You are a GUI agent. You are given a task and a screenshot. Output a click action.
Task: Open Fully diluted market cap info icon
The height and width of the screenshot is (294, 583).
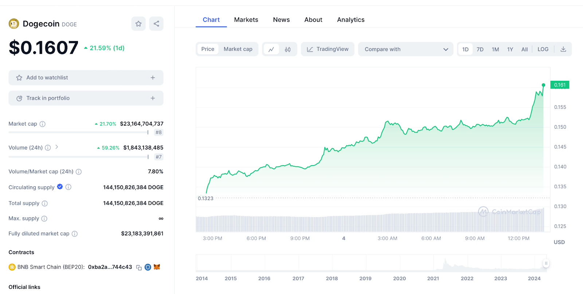point(75,234)
